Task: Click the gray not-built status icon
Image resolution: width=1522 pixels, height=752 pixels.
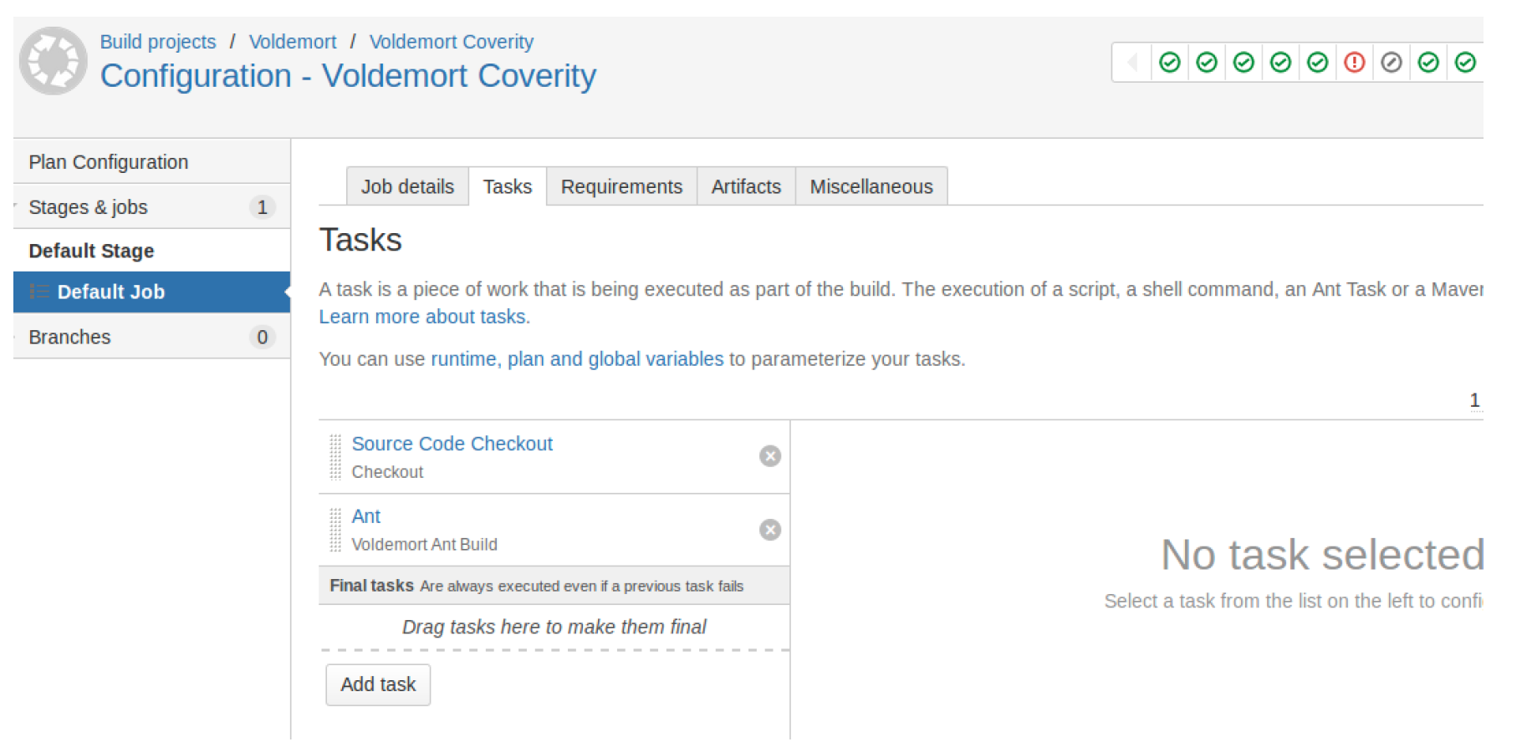Action: point(1391,63)
